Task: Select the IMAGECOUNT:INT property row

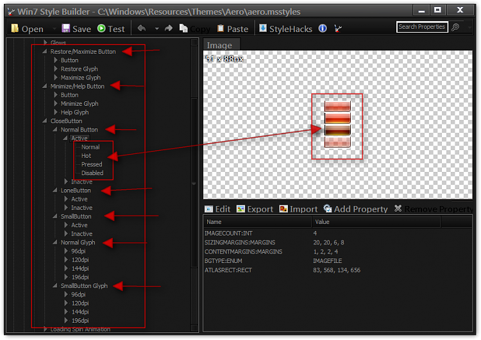Action: (x=337, y=234)
